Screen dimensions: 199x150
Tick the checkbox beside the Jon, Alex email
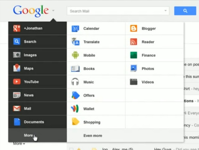click(x=71, y=149)
